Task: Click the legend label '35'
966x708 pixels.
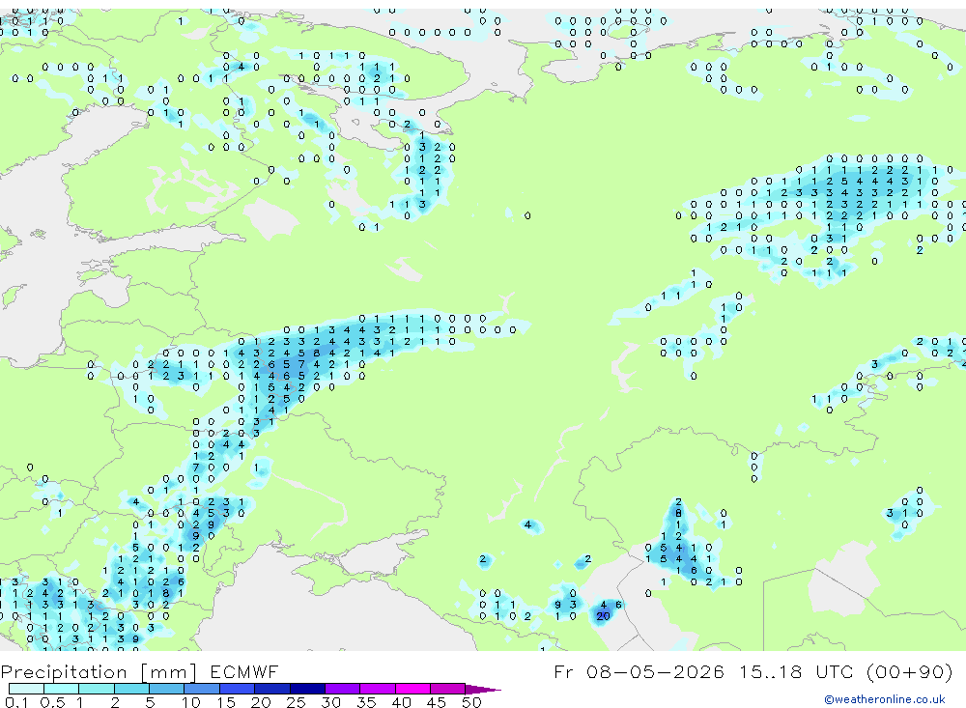Action: point(366,702)
